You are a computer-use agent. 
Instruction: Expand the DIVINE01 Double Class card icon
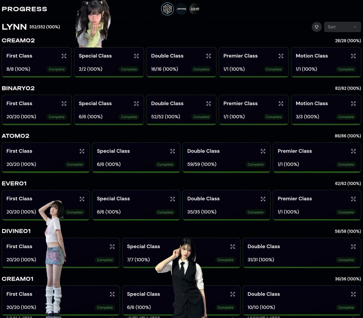[x=353, y=247]
